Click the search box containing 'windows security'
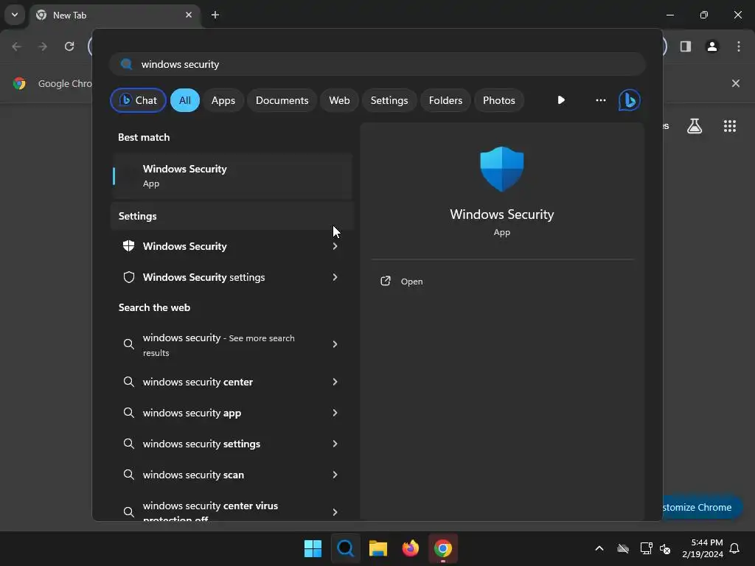This screenshot has height=566, width=755. pos(377,64)
